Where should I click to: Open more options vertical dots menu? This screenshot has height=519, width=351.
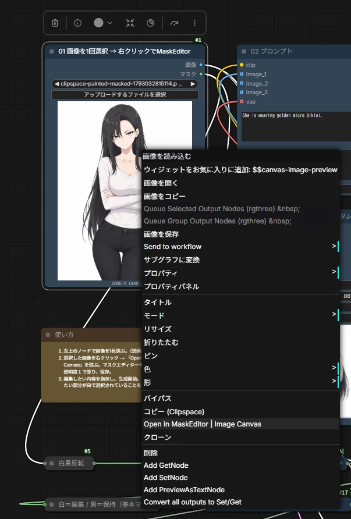coord(194,23)
